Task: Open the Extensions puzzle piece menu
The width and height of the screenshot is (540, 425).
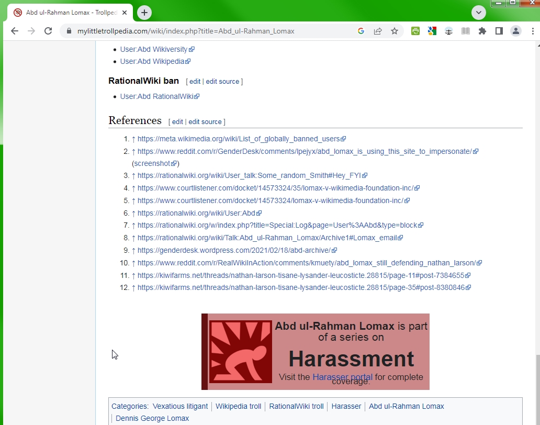Action: pos(482,31)
